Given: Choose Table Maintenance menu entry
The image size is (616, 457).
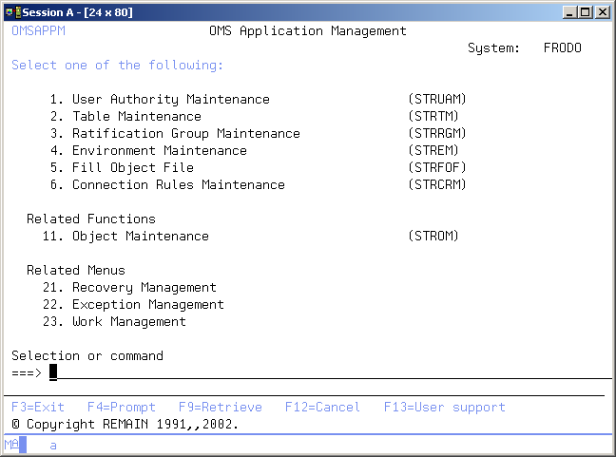Looking at the screenshot, I should coord(136,117).
